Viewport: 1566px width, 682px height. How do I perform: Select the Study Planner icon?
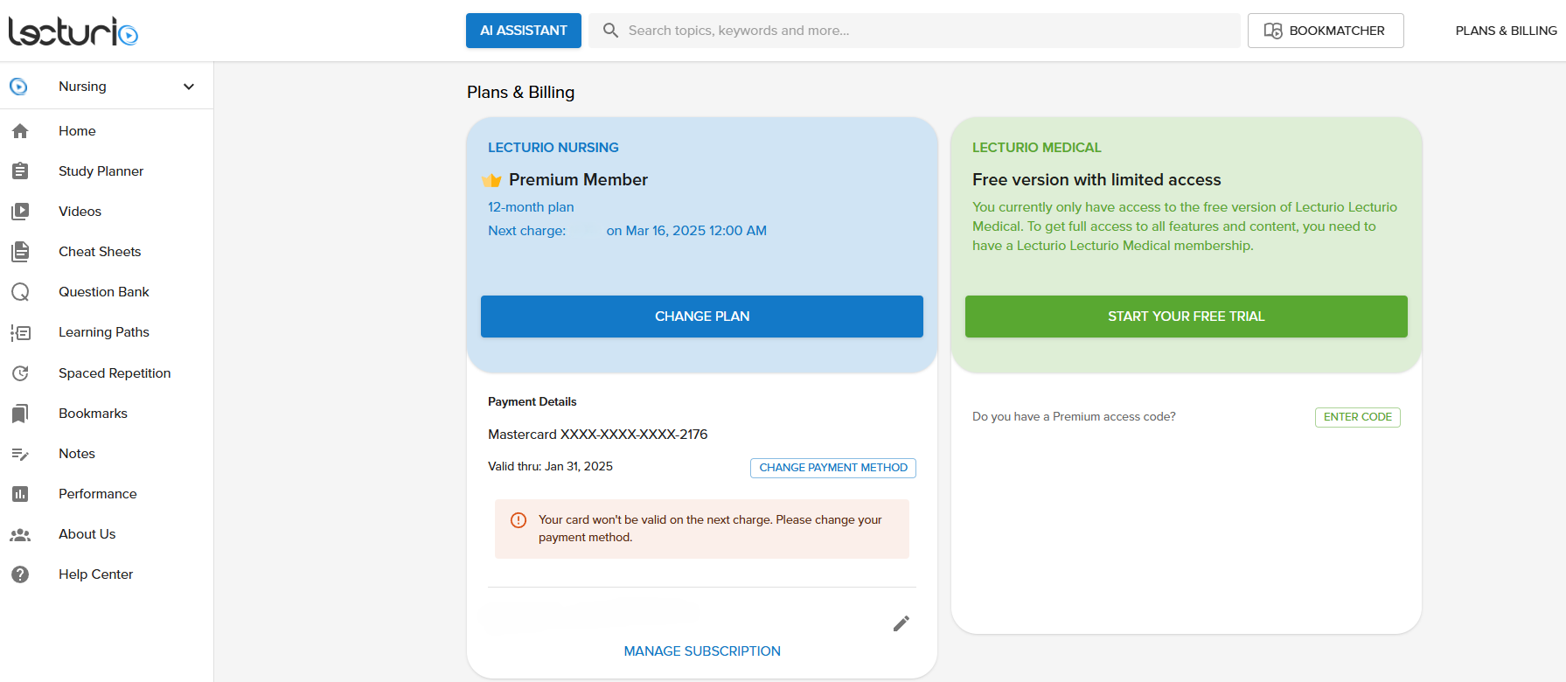(x=21, y=170)
